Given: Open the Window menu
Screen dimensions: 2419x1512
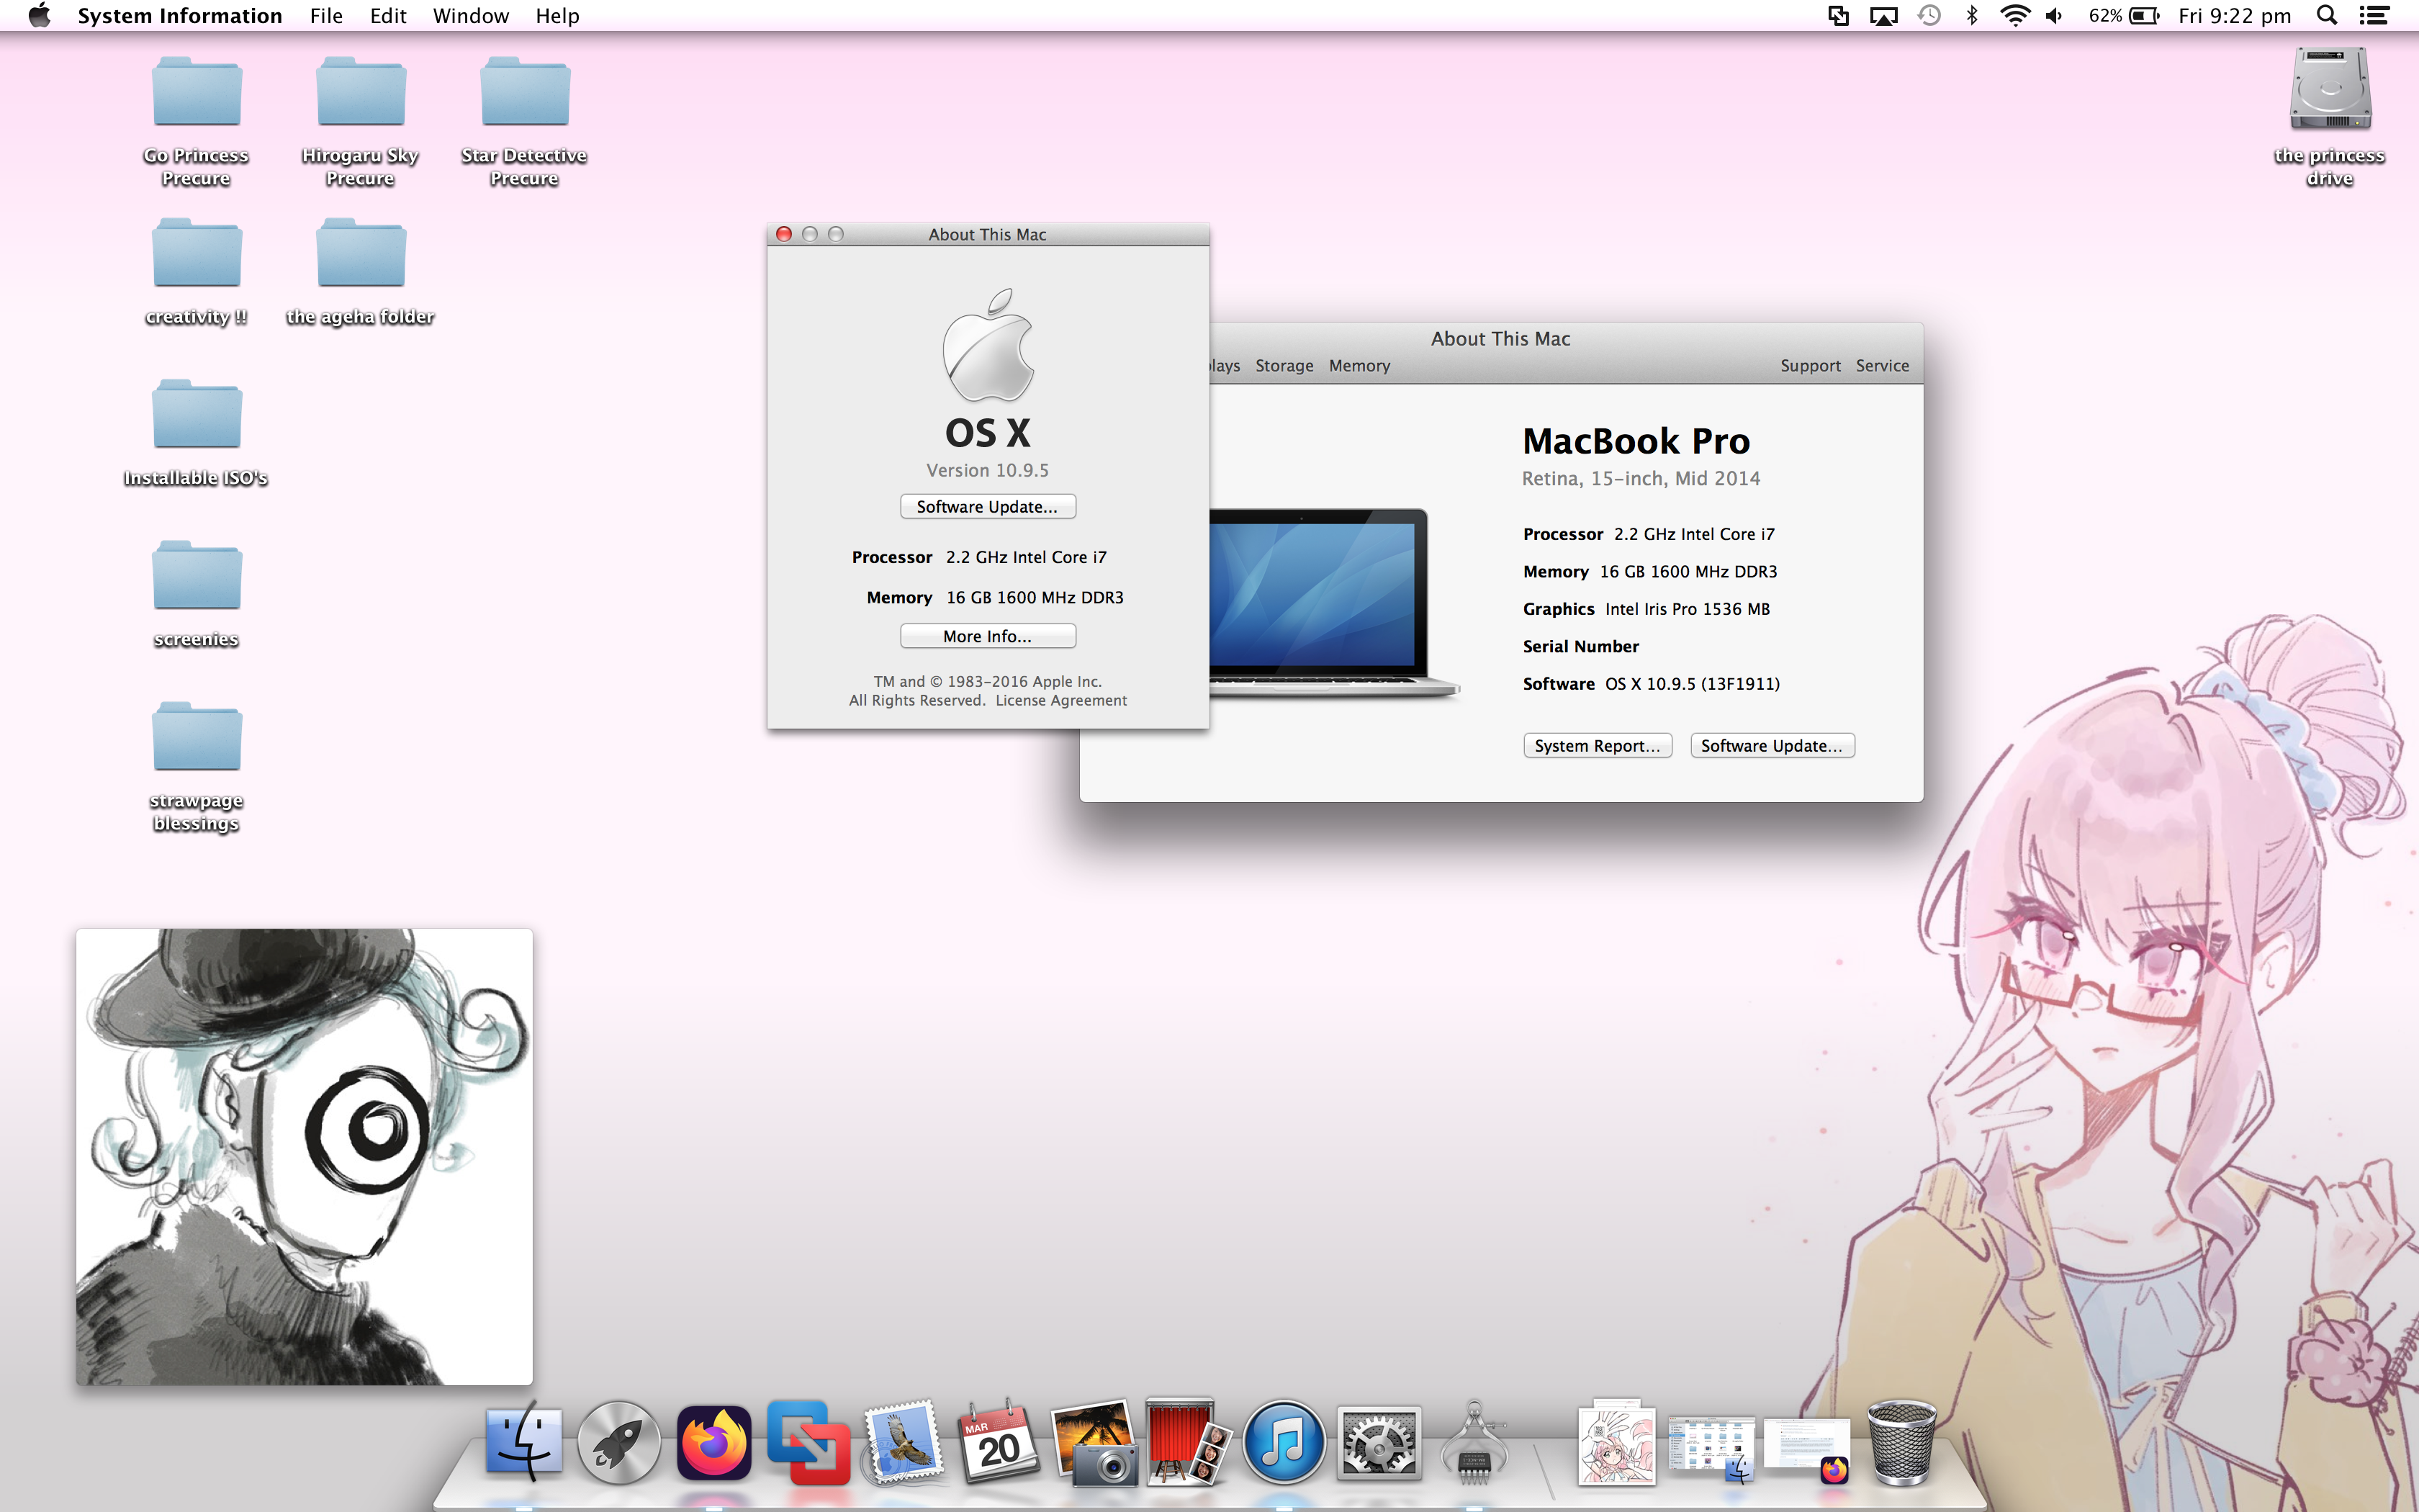Looking at the screenshot, I should [471, 16].
